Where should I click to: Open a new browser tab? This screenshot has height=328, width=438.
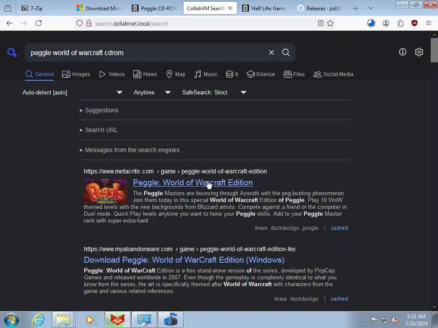click(355, 9)
